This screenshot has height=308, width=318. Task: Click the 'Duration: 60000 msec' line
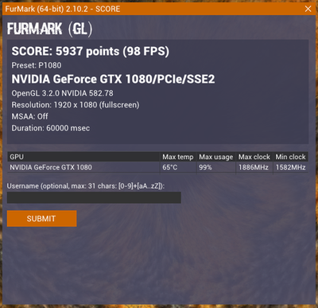pyautogui.click(x=51, y=128)
